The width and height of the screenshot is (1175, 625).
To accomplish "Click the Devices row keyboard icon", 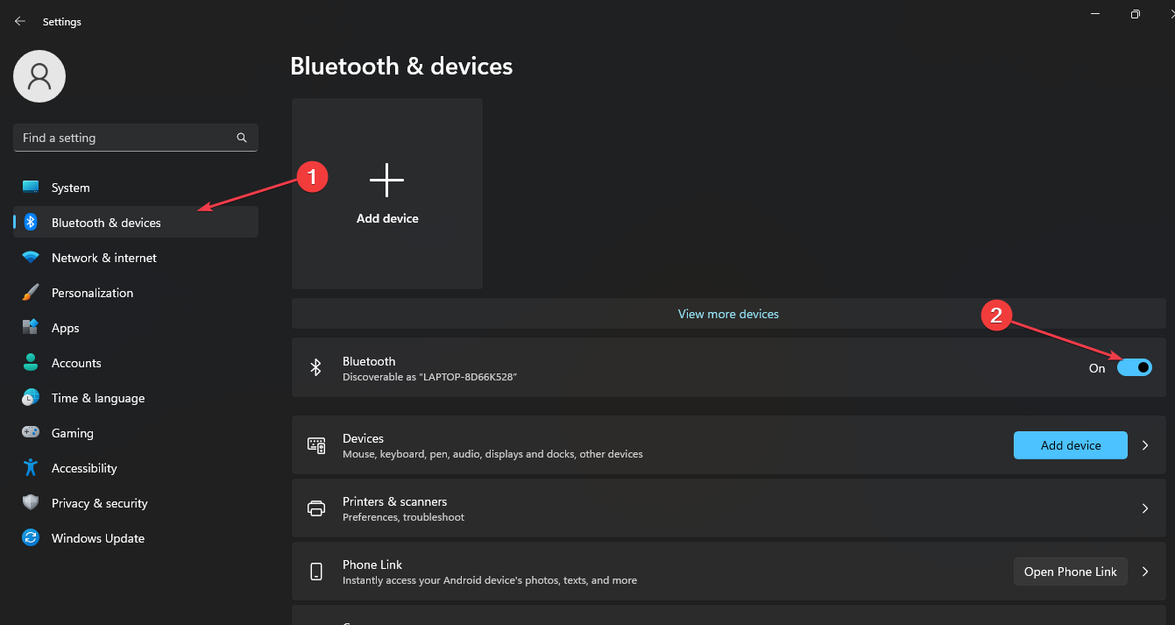I will pos(316,445).
